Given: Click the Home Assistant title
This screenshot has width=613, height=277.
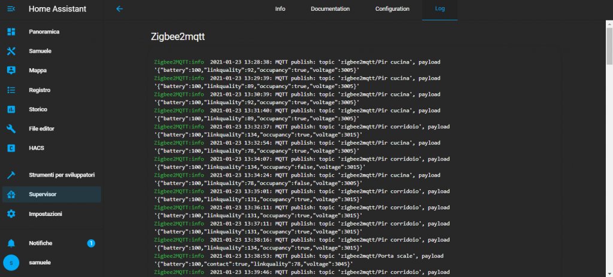Looking at the screenshot, I should click(57, 9).
